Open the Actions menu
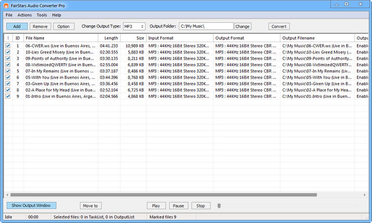Viewport: 372px width, 223px height. [x=24, y=15]
